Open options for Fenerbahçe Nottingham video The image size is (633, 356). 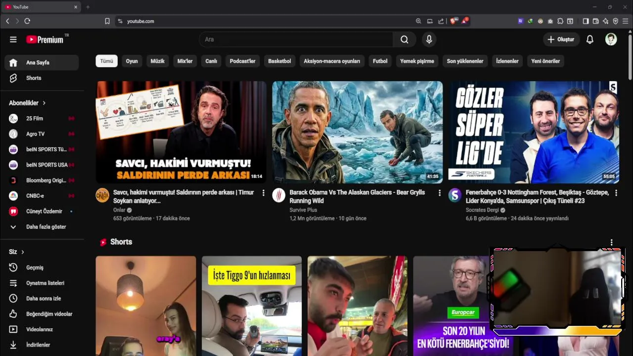click(x=616, y=193)
